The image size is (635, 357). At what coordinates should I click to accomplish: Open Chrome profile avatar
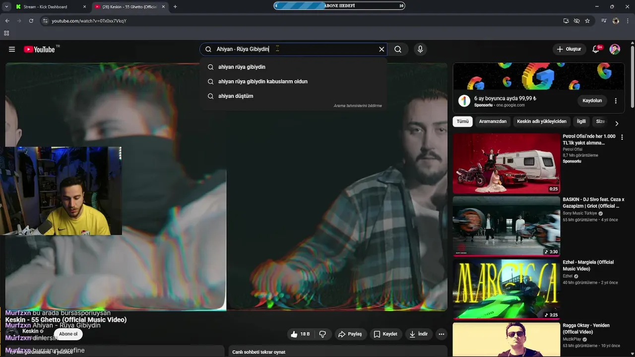pos(616,21)
